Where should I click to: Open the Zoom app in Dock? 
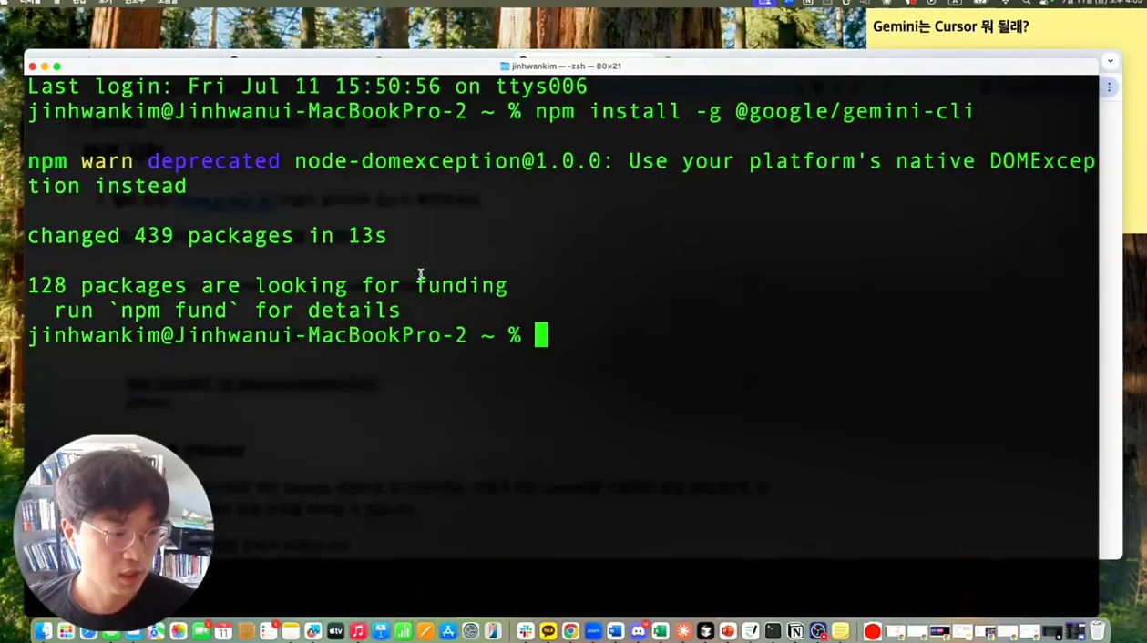593,631
